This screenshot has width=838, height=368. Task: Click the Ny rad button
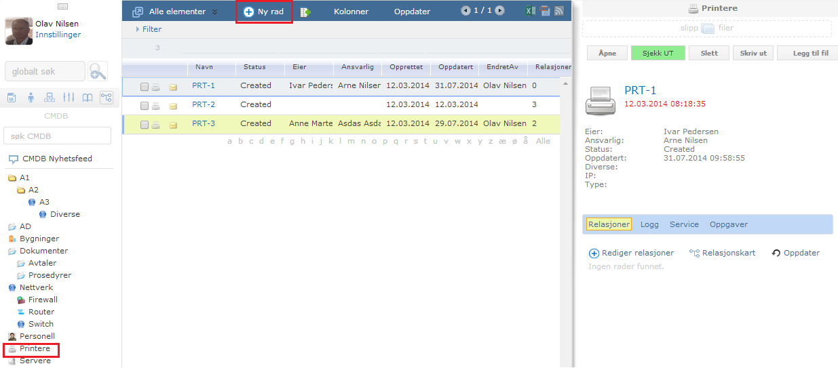coord(264,12)
